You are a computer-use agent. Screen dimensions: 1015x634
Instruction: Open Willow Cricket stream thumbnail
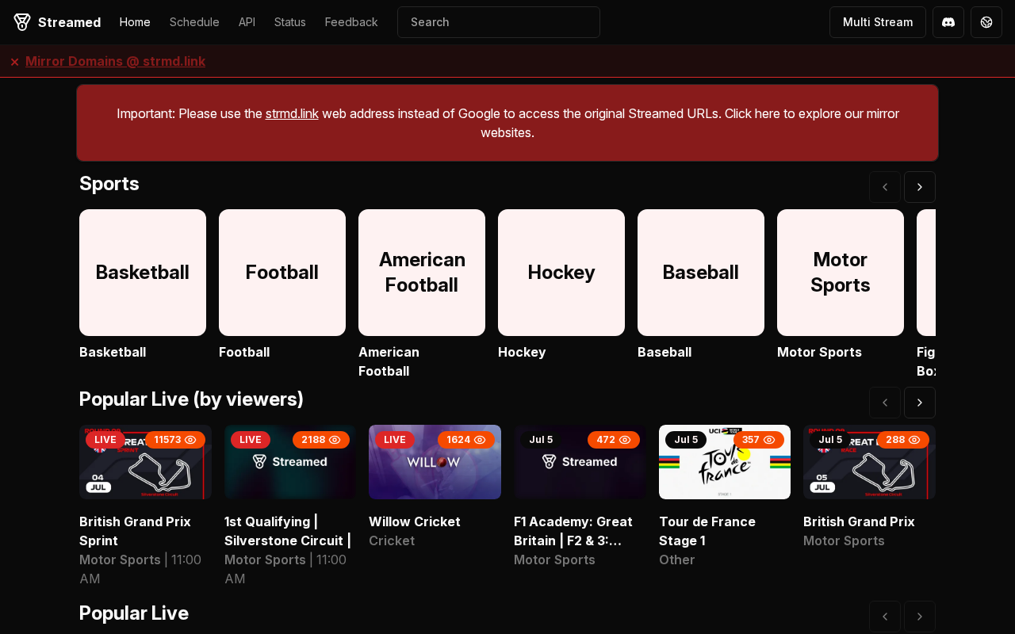pos(435,462)
